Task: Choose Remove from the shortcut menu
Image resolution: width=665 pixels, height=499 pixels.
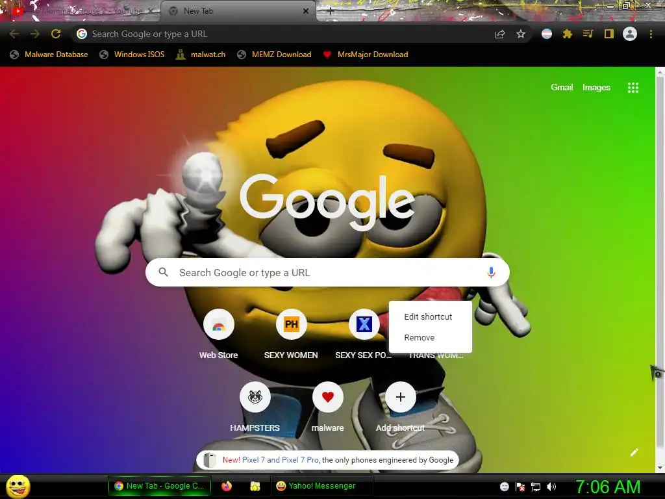Action: click(430, 337)
